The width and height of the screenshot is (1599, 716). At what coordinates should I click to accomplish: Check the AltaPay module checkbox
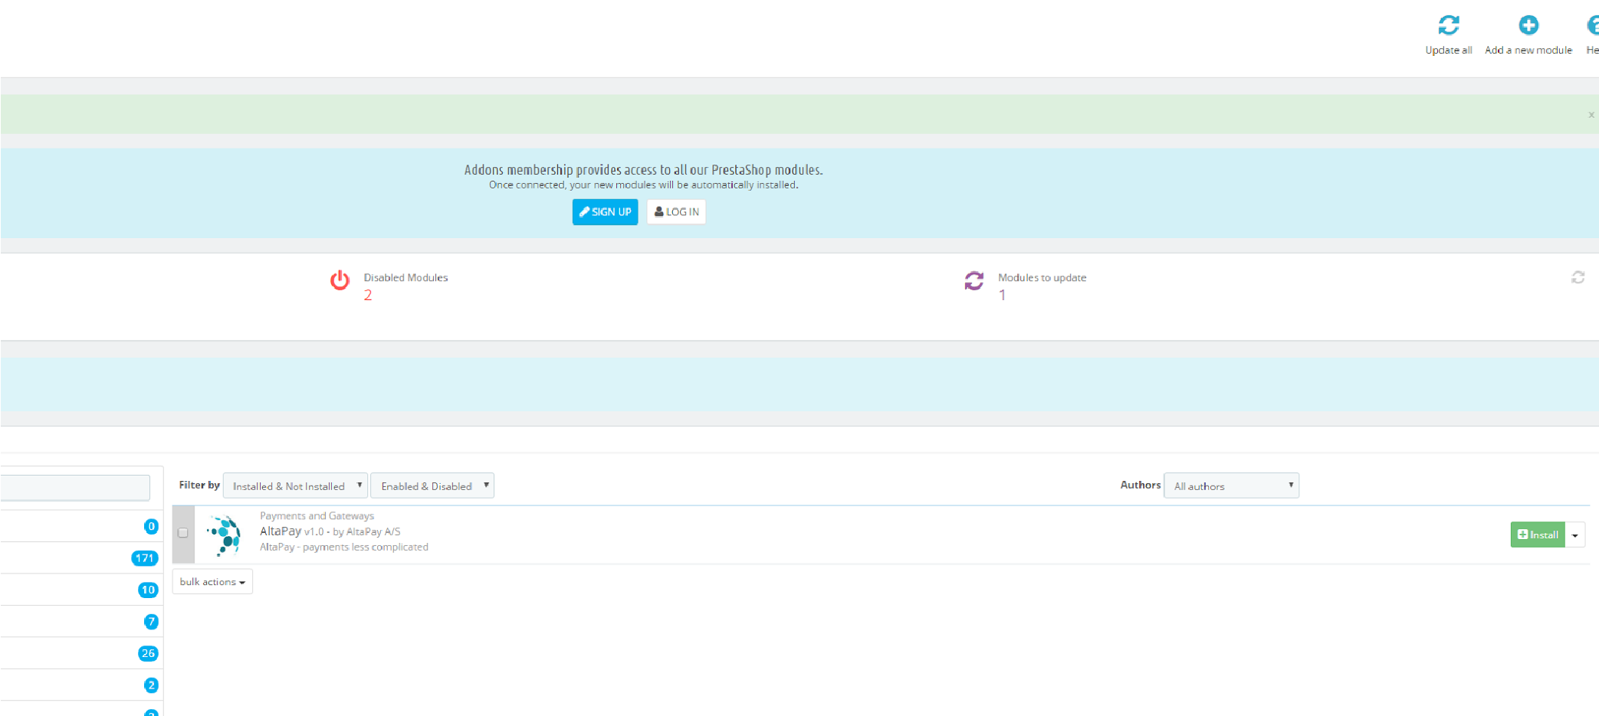point(182,533)
